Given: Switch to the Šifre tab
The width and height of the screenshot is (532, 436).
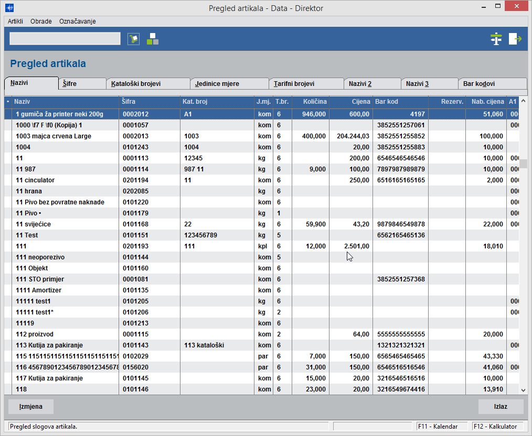Looking at the screenshot, I should tap(82, 84).
